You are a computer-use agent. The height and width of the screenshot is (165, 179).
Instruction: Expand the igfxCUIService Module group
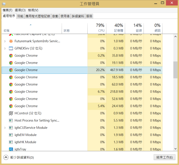click(5, 128)
